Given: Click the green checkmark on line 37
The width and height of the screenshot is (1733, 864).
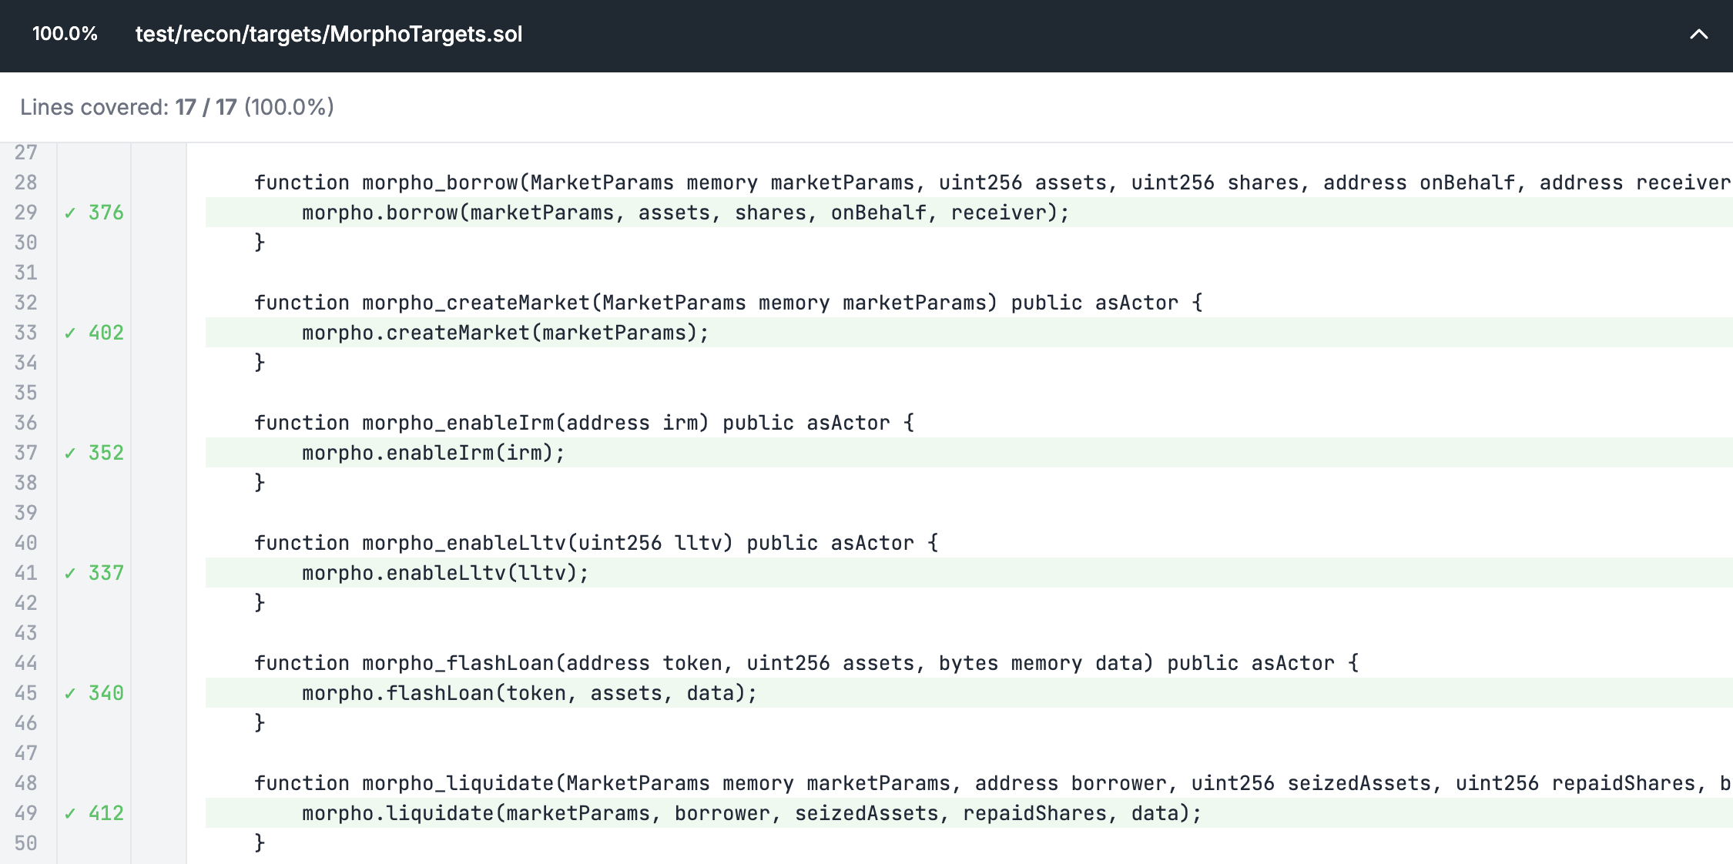Looking at the screenshot, I should [x=70, y=454].
